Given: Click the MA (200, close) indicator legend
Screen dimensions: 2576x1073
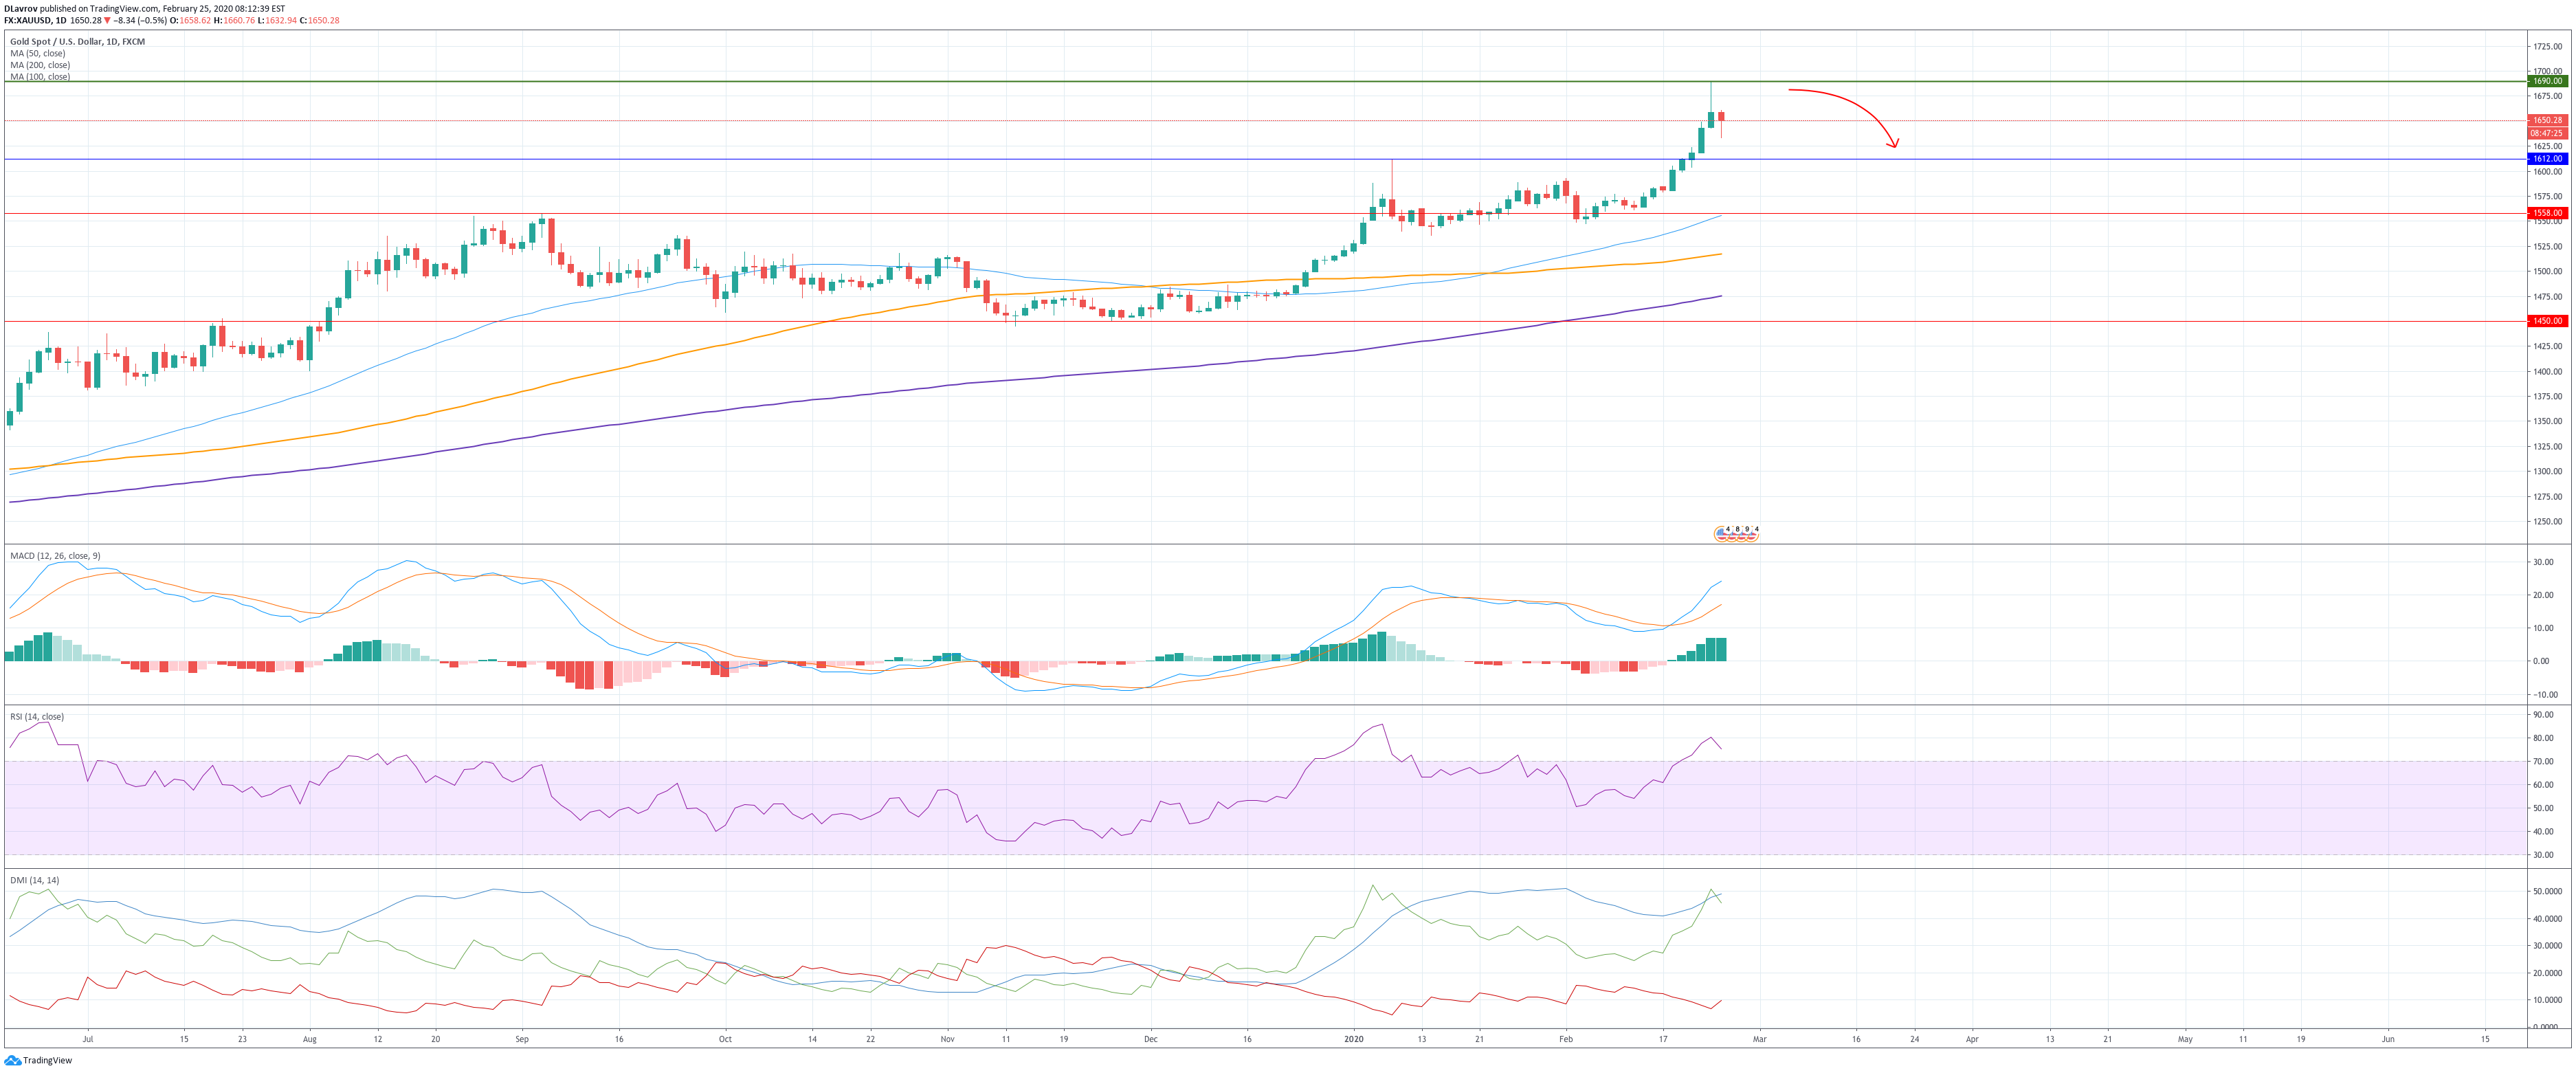Looking at the screenshot, I should (x=40, y=65).
